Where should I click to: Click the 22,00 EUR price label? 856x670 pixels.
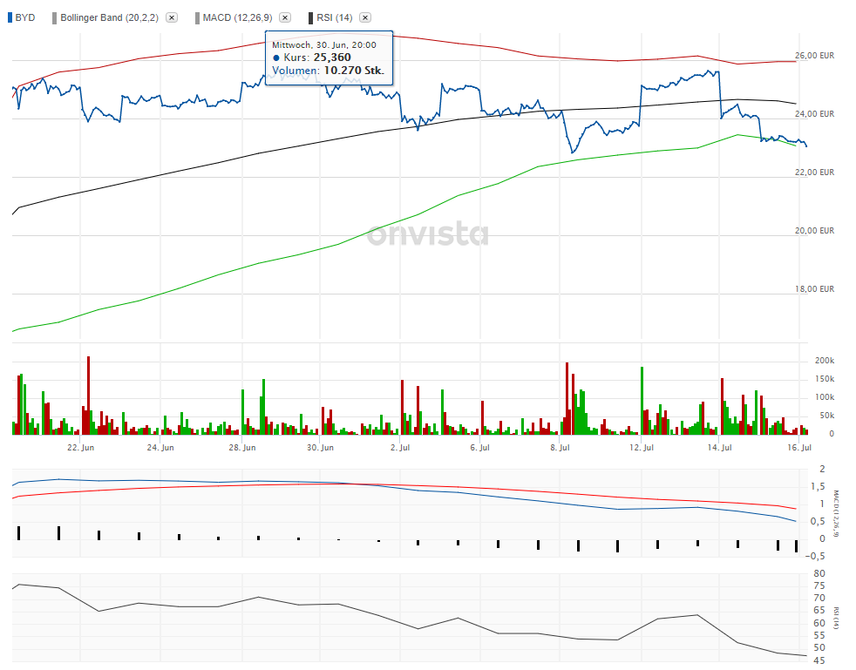(x=814, y=173)
